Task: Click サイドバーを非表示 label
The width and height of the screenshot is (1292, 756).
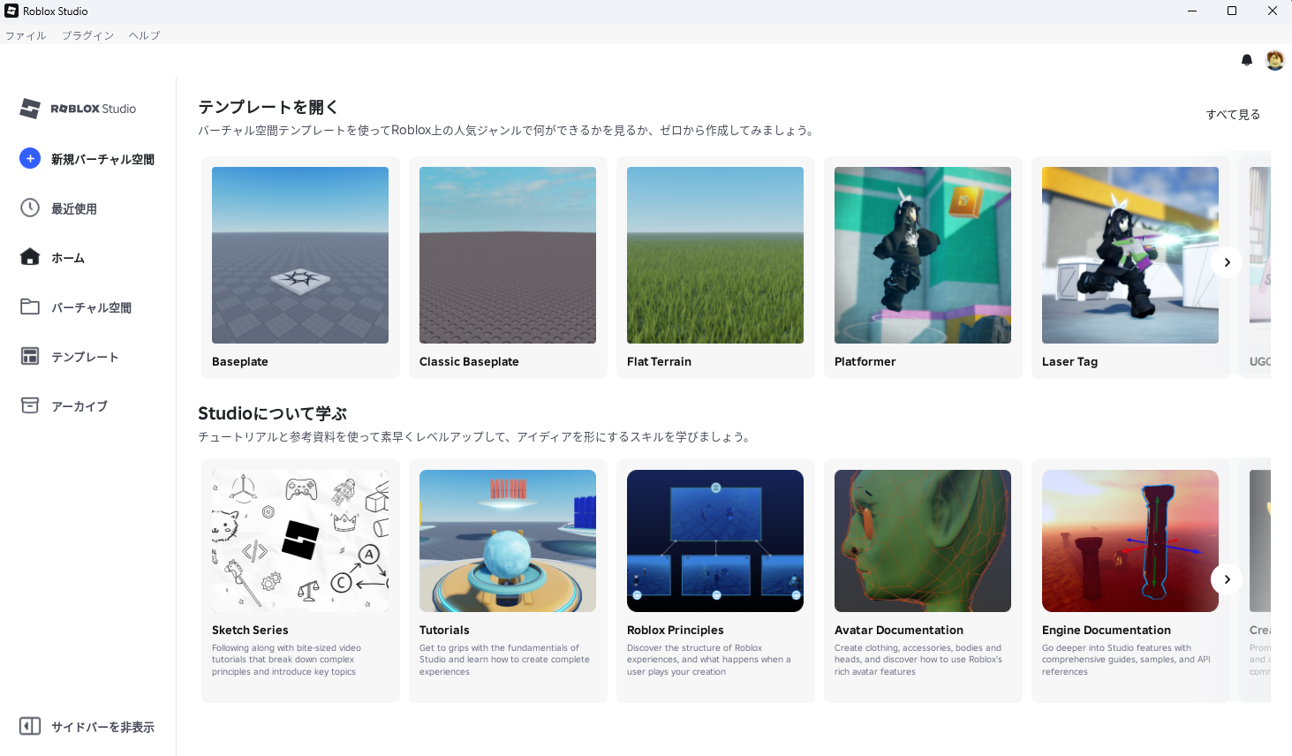Action: tap(102, 727)
